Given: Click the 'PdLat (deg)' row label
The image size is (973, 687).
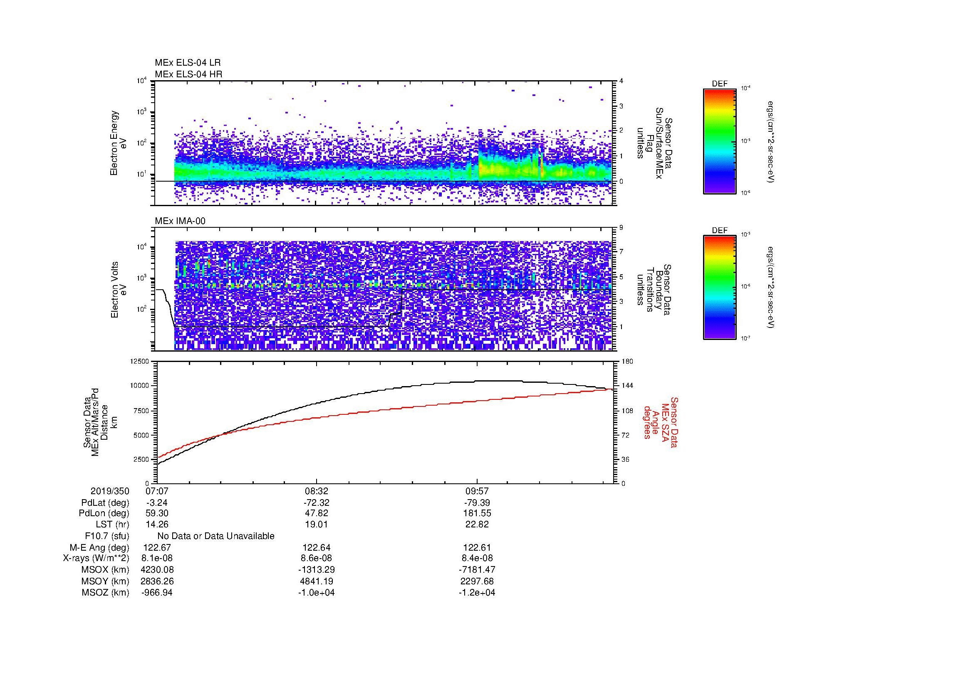Looking at the screenshot, I should pyautogui.click(x=105, y=502).
